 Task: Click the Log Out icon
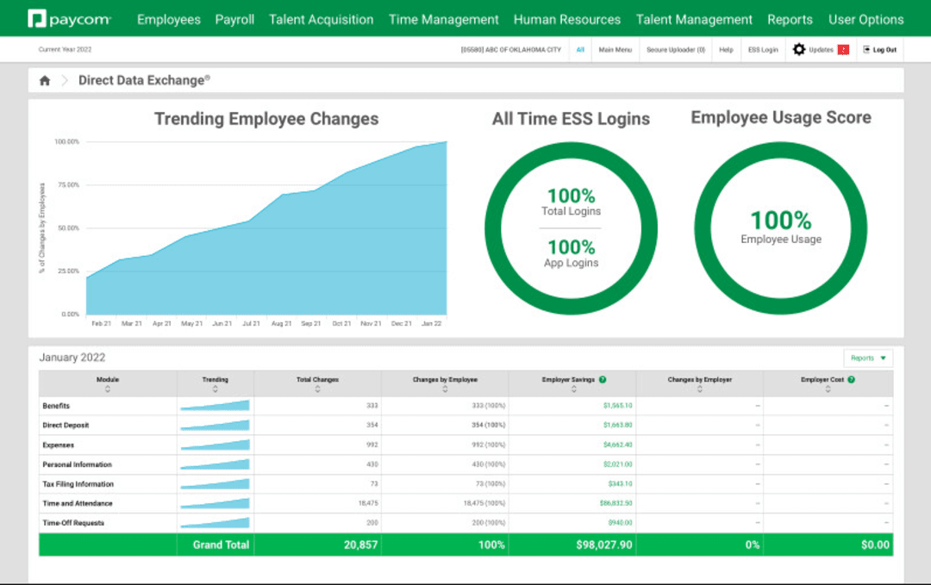pyautogui.click(x=866, y=50)
